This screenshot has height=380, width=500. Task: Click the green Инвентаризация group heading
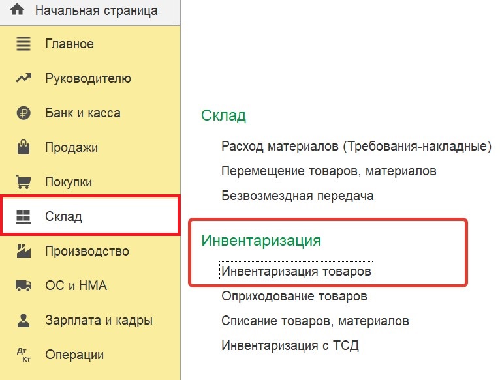tap(261, 241)
